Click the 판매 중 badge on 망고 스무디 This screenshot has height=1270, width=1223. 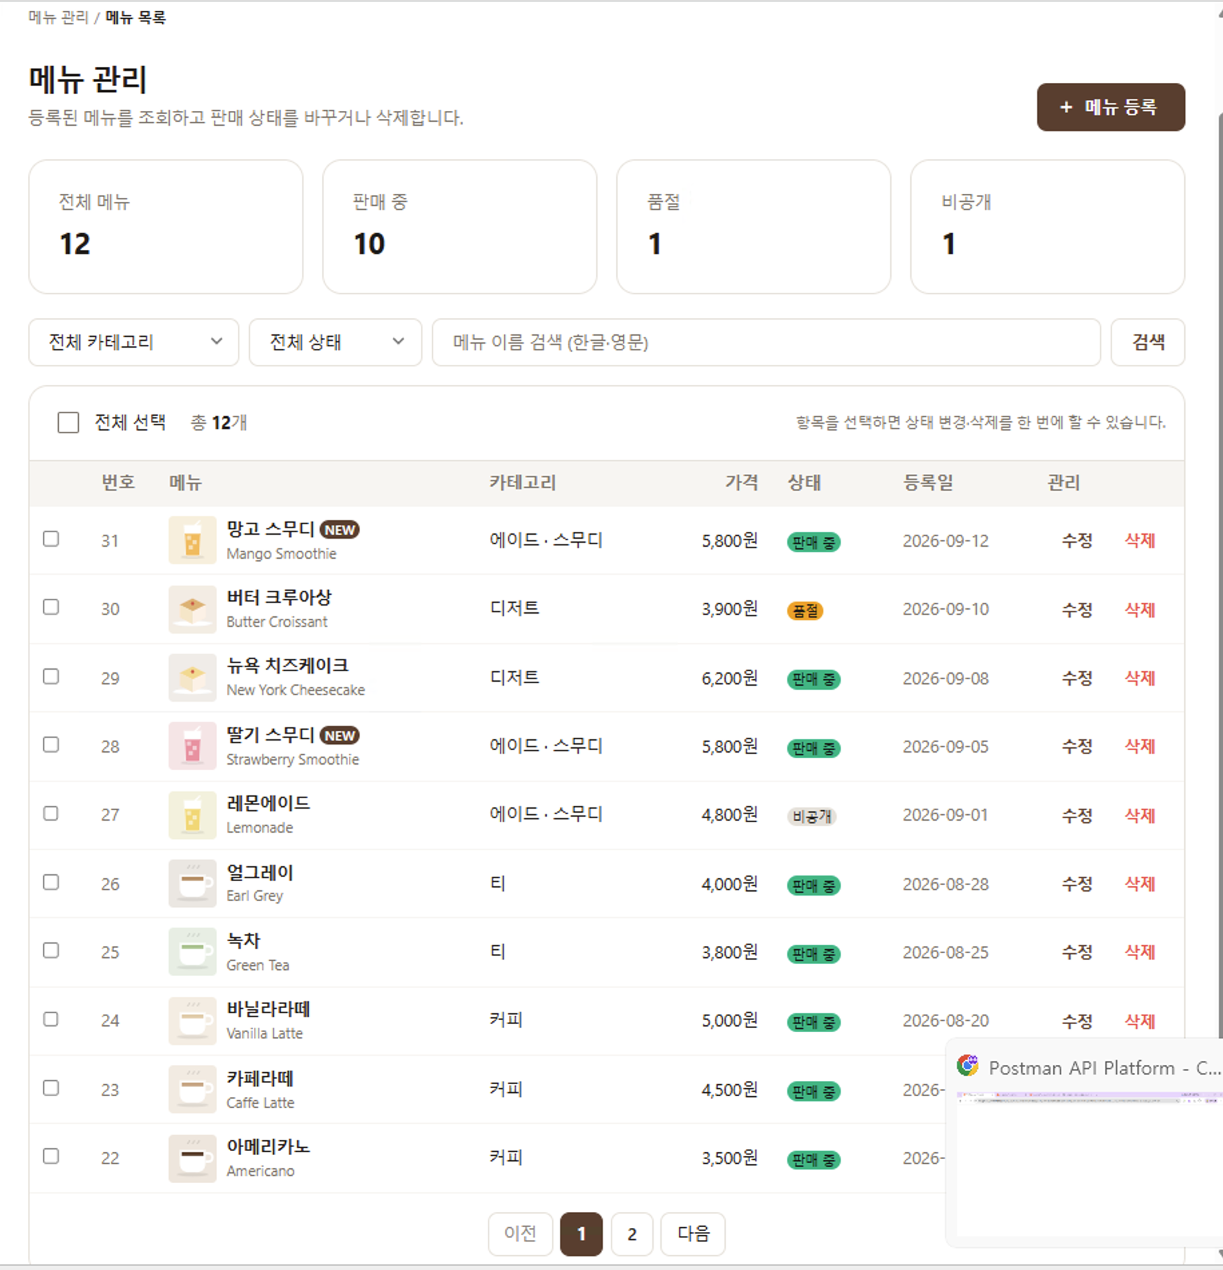pos(813,542)
